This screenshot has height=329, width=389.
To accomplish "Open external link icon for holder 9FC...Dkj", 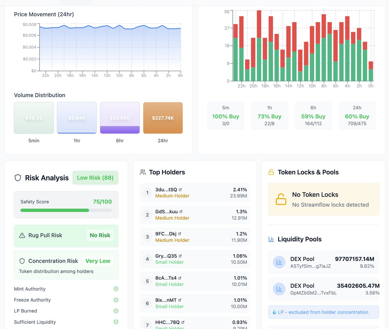I will pos(180,234).
